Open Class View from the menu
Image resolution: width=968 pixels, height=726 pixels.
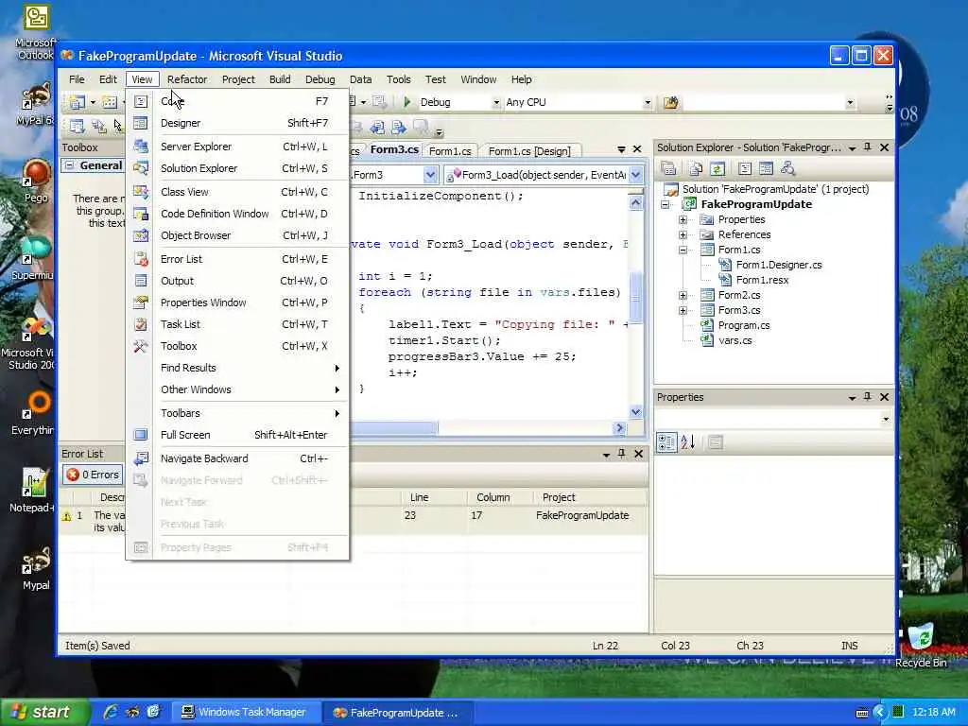pos(237,192)
